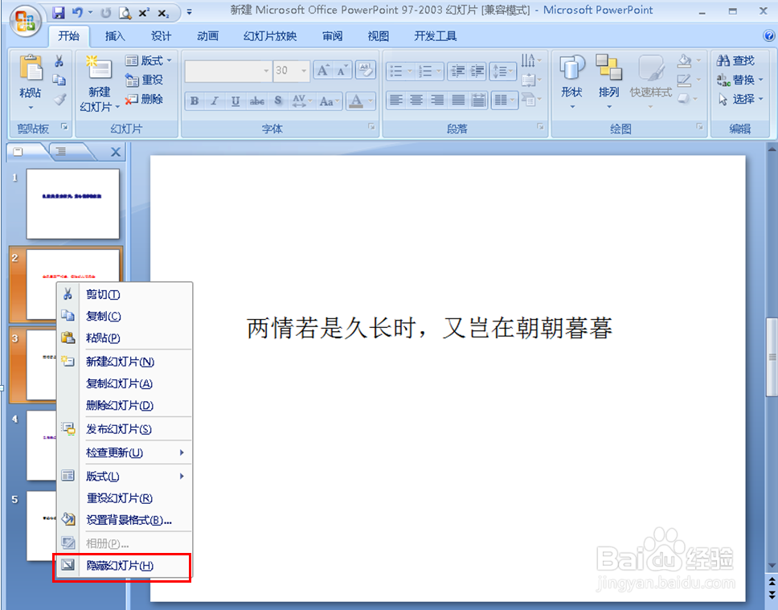Image resolution: width=778 pixels, height=610 pixels.
Task: Center the text in the paragraph group
Action: click(x=416, y=100)
